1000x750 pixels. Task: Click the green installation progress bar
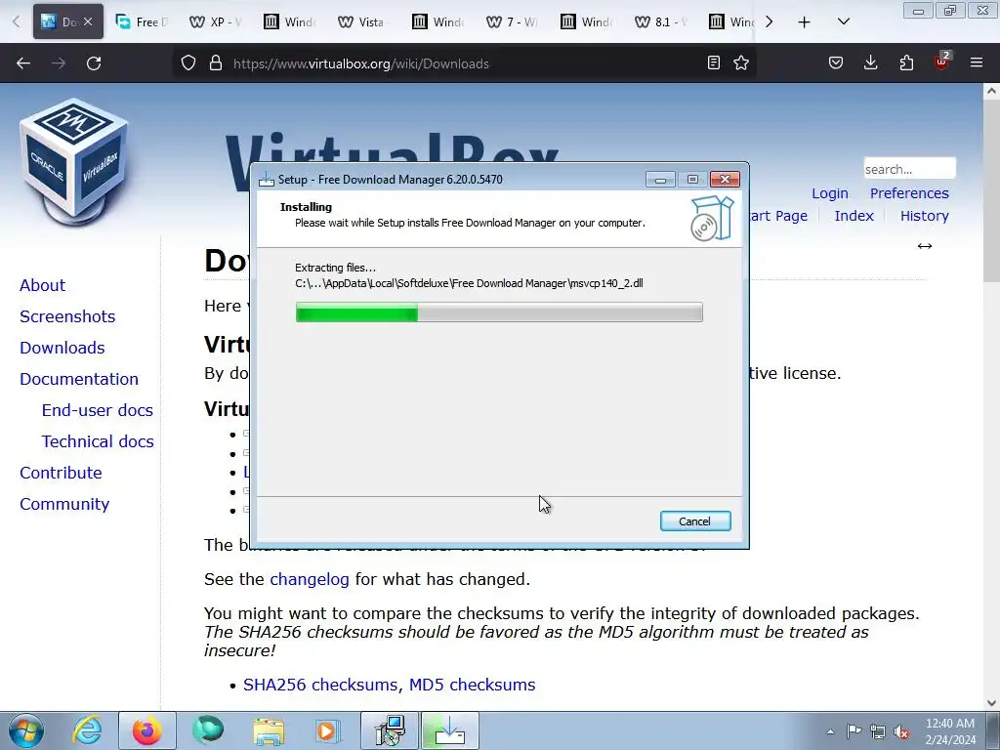pyautogui.click(x=499, y=312)
